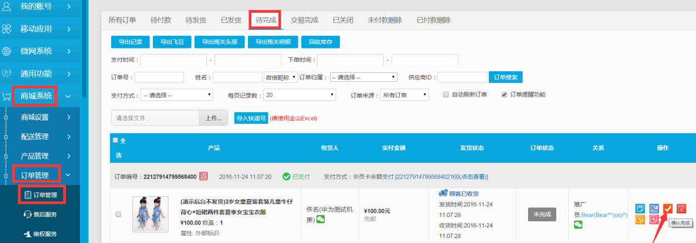Open the 订单来源 dropdown showing 所有订单

click(x=404, y=95)
